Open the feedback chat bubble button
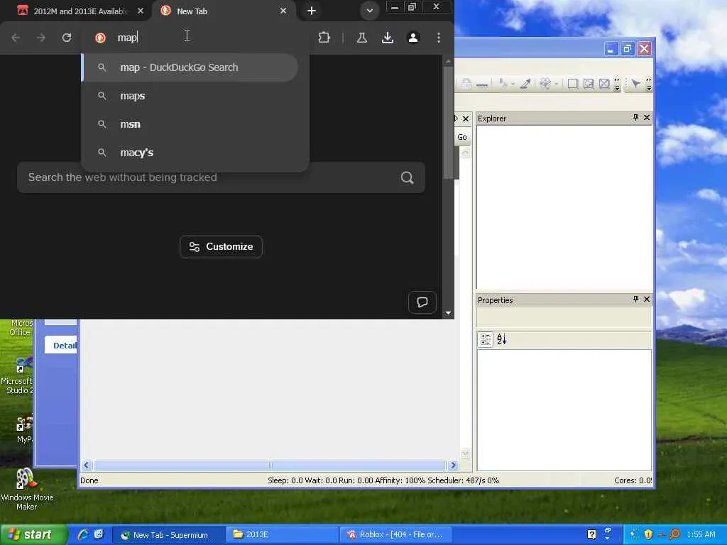The width and height of the screenshot is (727, 545). click(422, 302)
